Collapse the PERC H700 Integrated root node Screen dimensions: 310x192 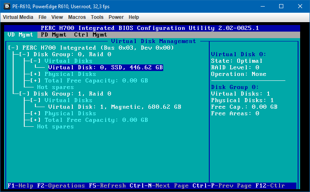pyautogui.click(x=13, y=48)
